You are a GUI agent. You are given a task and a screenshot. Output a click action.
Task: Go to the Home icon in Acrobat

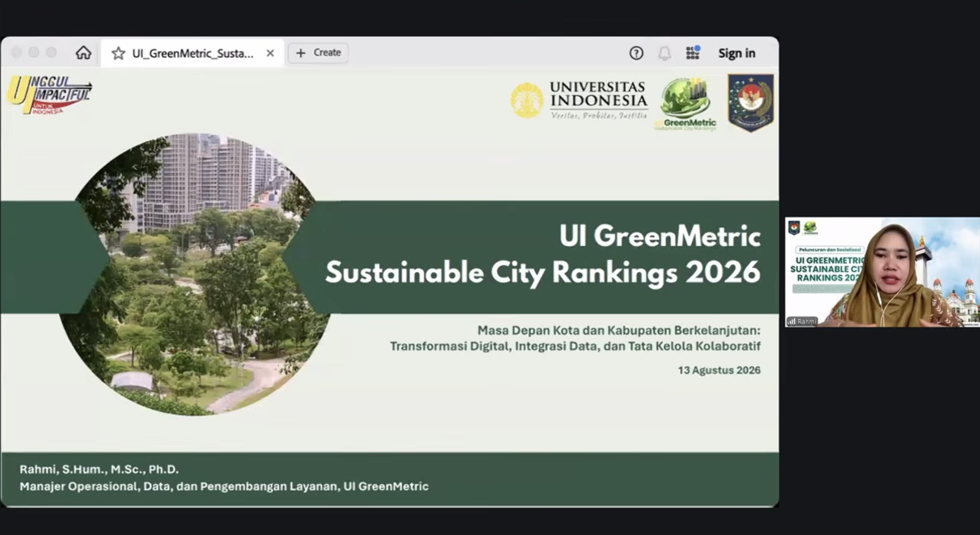click(x=83, y=52)
